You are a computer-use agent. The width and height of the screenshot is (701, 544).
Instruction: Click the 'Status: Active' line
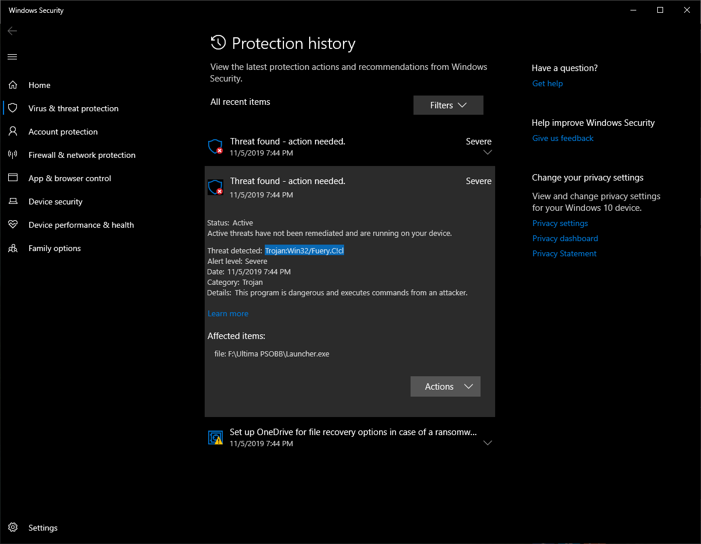click(x=230, y=222)
